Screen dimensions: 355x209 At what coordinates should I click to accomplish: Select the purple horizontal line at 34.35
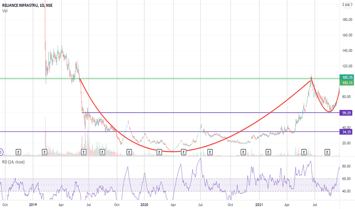tap(170, 132)
